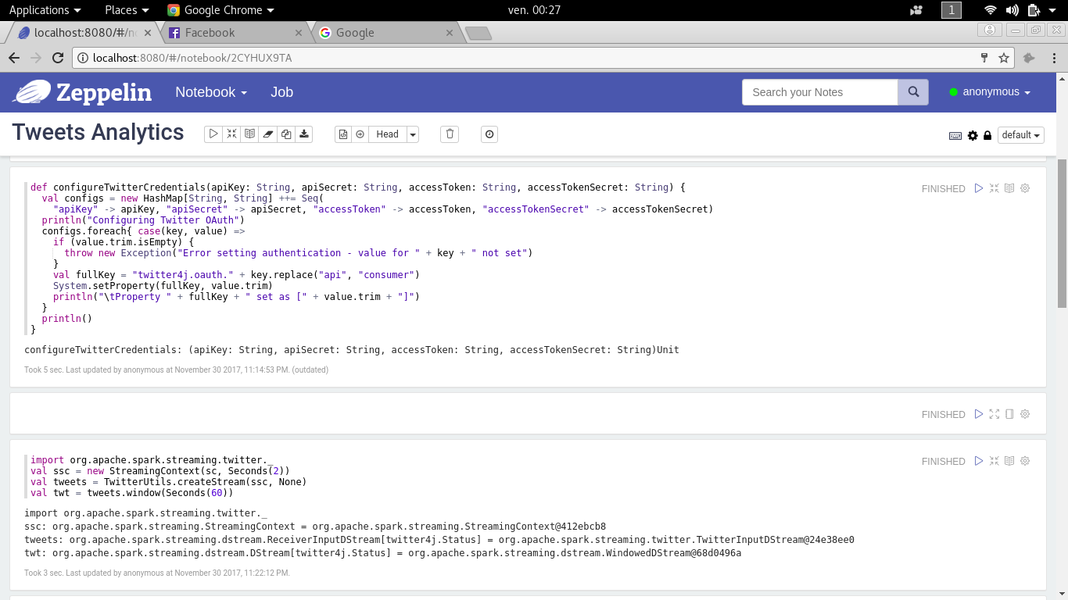
Task: Click the Search your Notes field
Action: [x=820, y=92]
